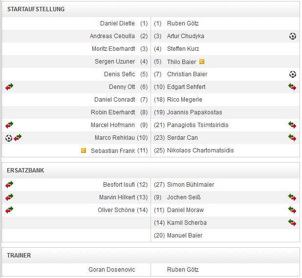
Task: Click captain badge next to Thilo Baier
Action: (x=202, y=62)
